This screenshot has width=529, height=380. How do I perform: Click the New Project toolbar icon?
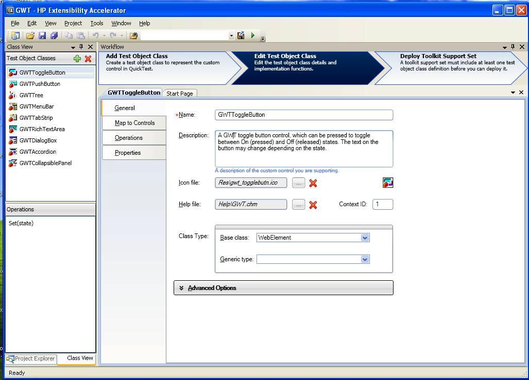(15, 35)
